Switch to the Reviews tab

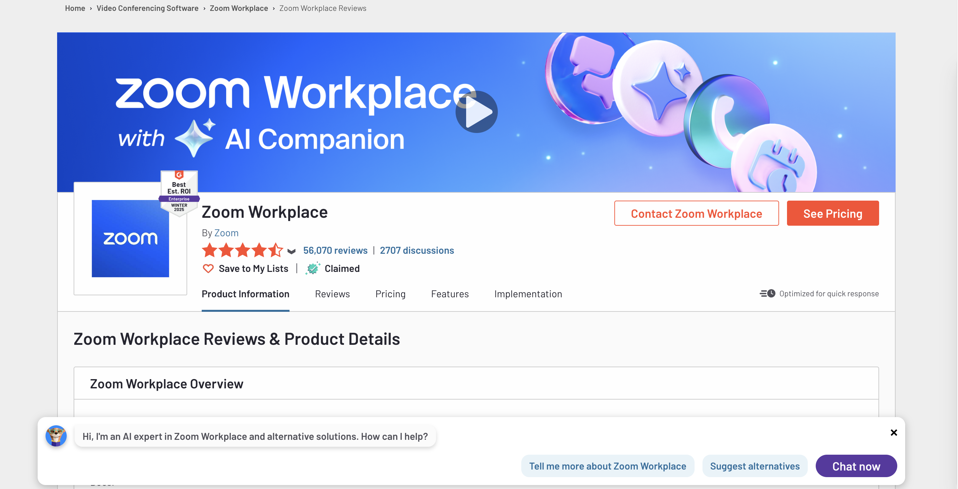pyautogui.click(x=332, y=294)
